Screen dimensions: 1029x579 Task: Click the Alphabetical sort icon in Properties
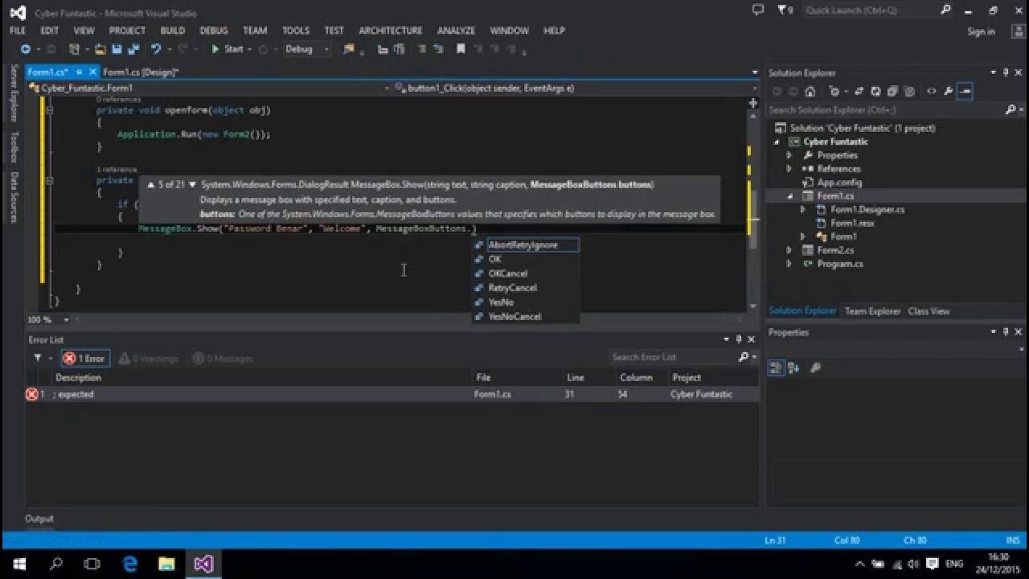pyautogui.click(x=794, y=368)
